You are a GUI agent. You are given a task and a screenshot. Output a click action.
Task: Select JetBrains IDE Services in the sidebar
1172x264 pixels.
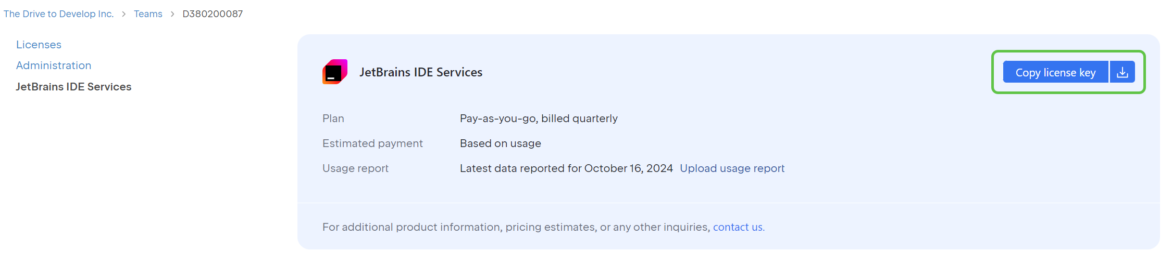point(73,87)
